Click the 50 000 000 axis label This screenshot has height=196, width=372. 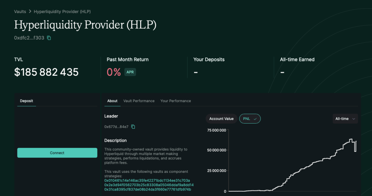click(217, 150)
